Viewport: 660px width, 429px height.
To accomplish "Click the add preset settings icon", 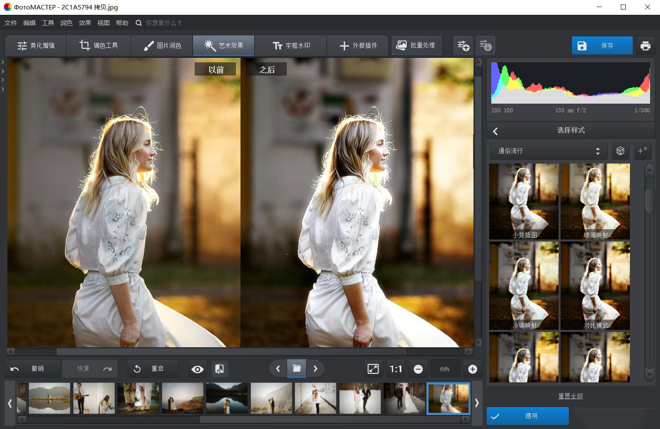I will pyautogui.click(x=463, y=45).
